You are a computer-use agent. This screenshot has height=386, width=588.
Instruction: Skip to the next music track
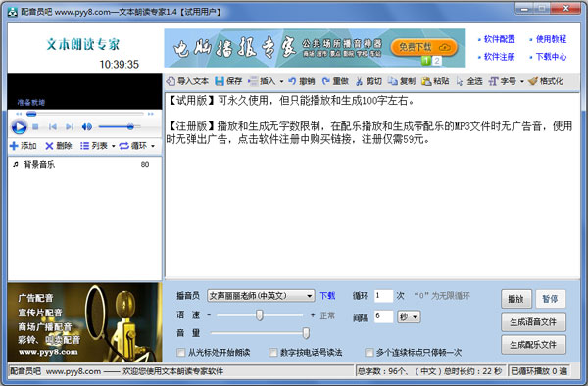point(70,127)
